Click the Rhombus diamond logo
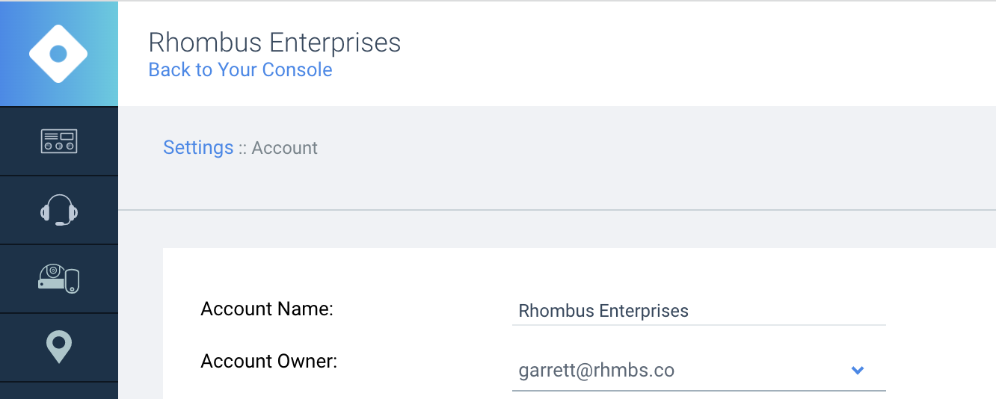The height and width of the screenshot is (399, 996). (x=58, y=54)
